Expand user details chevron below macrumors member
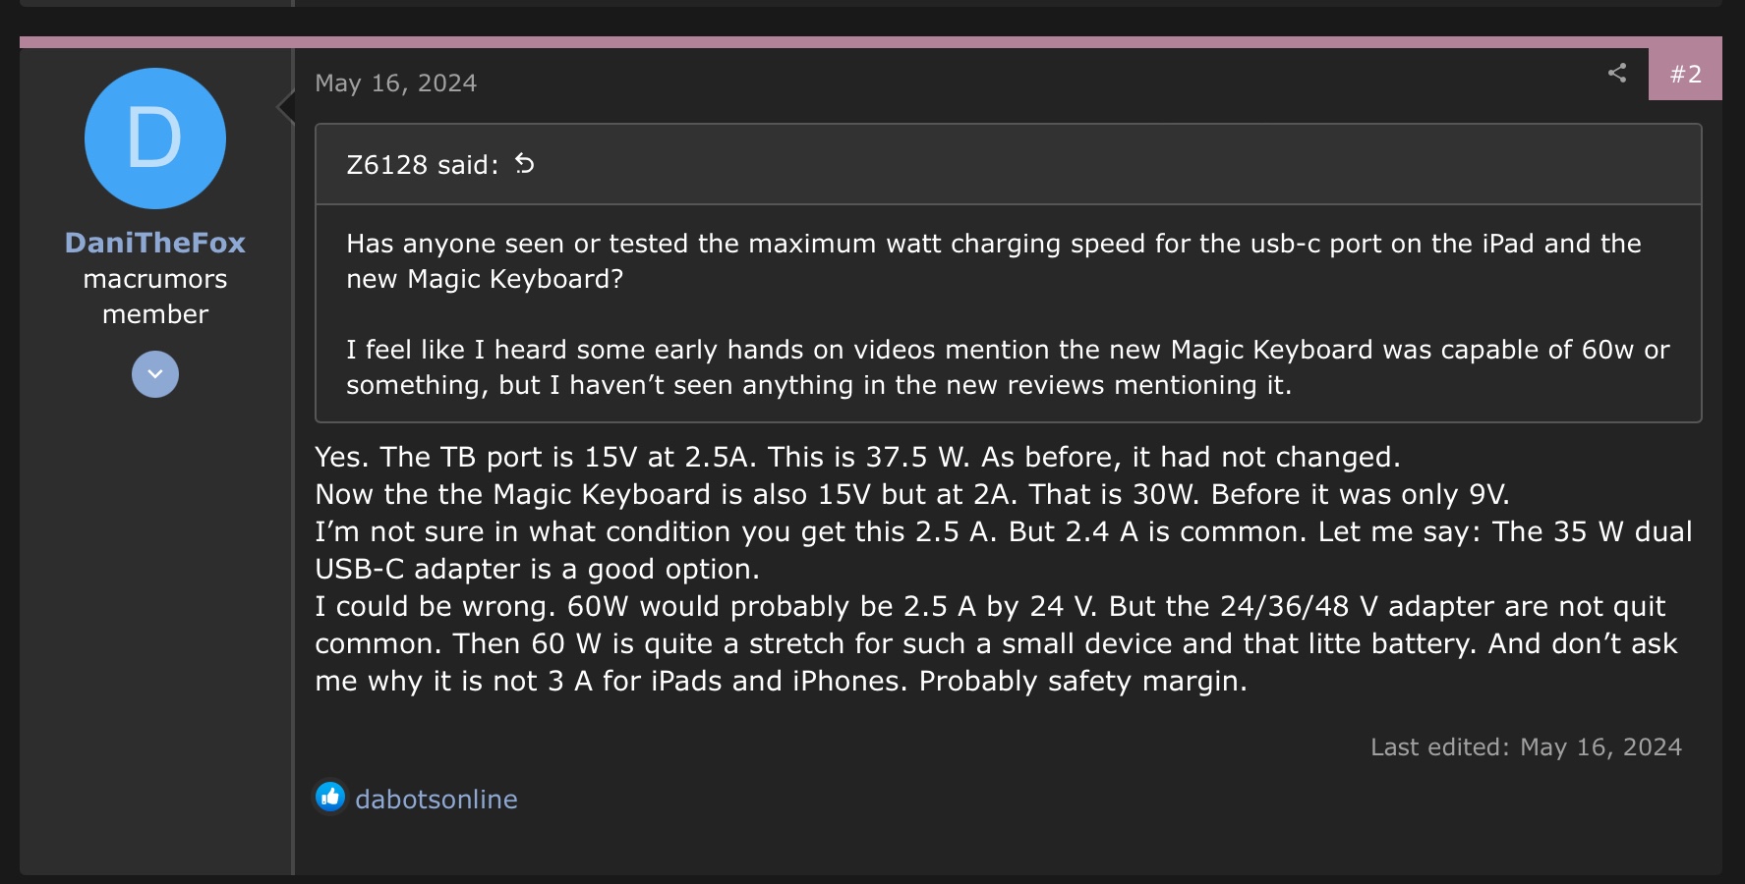The image size is (1745, 884). coord(155,374)
